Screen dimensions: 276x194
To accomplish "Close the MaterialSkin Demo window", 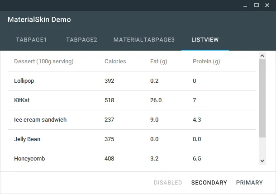I will pyautogui.click(x=267, y=5).
